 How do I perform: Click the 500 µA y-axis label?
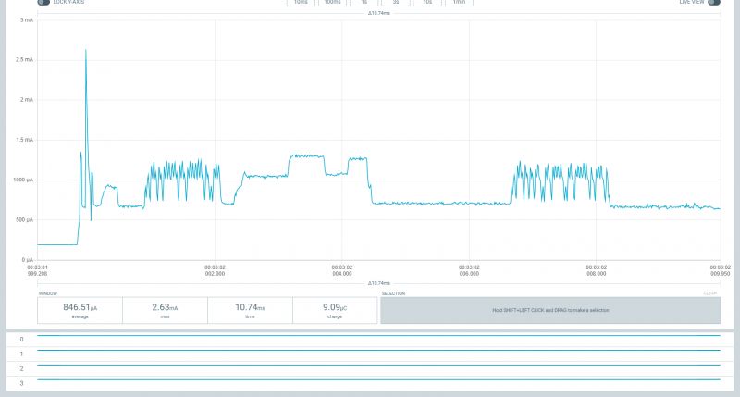pyautogui.click(x=25, y=220)
